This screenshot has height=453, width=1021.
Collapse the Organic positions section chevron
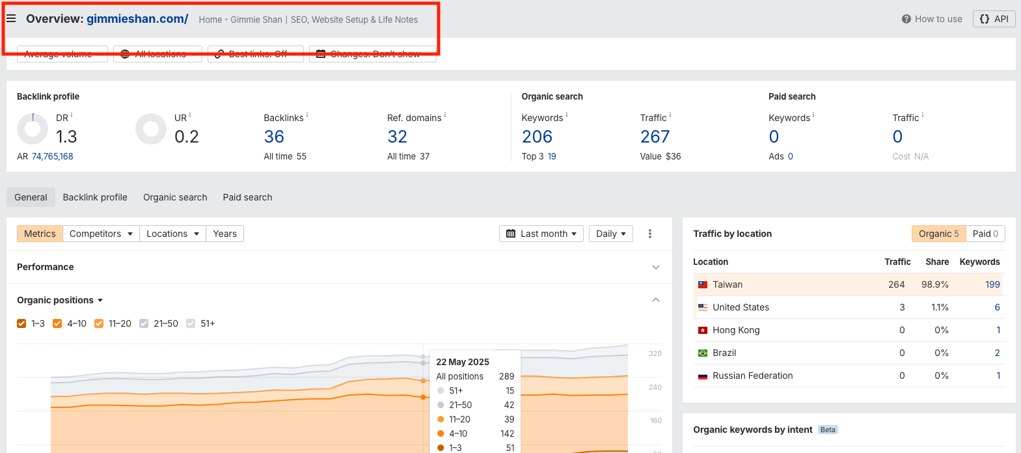coord(656,300)
